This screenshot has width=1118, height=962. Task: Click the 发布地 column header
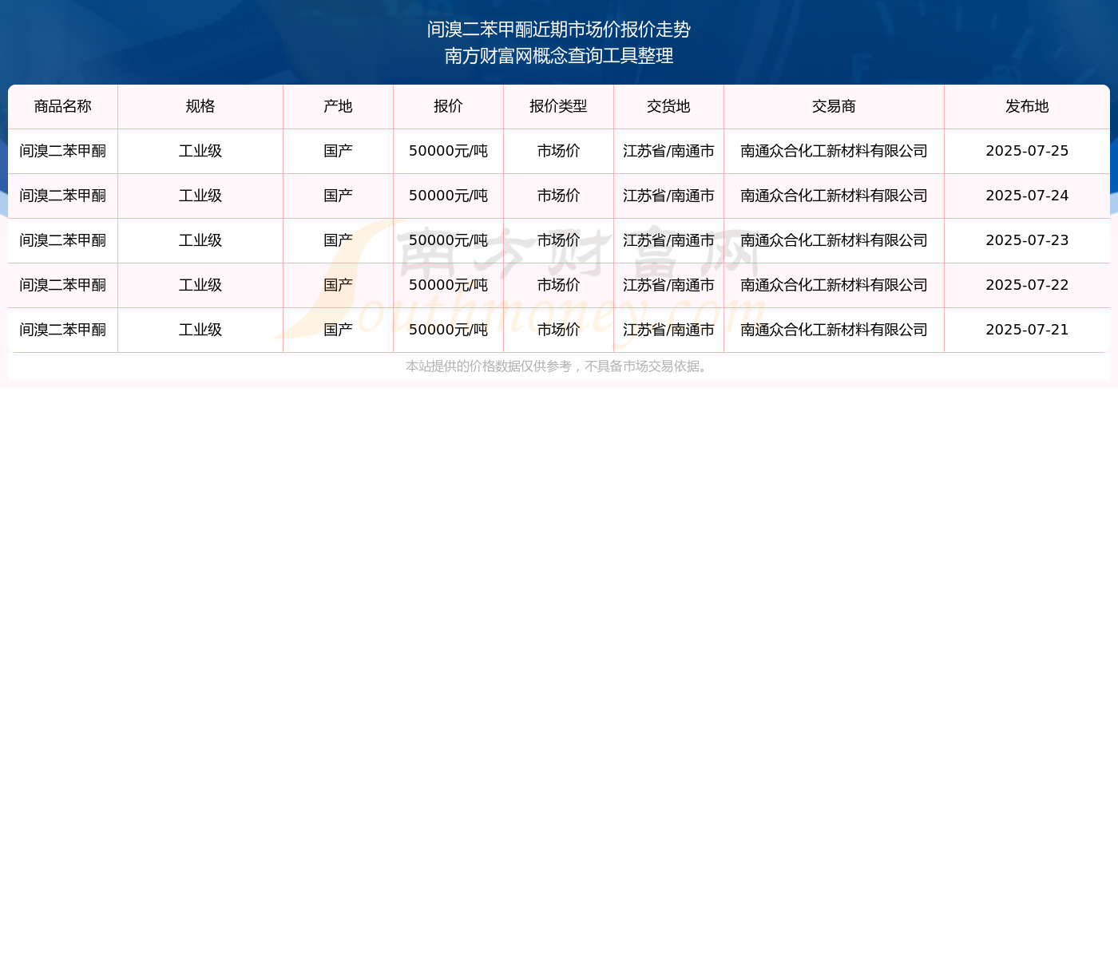[1027, 106]
